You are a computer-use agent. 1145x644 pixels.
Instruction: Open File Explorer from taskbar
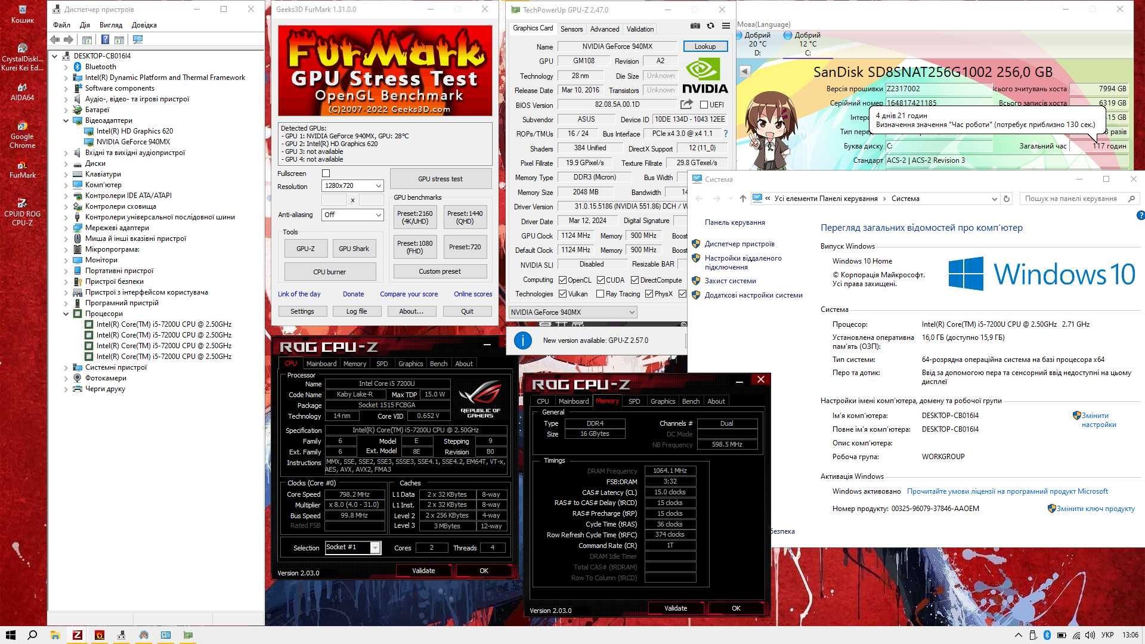point(55,635)
